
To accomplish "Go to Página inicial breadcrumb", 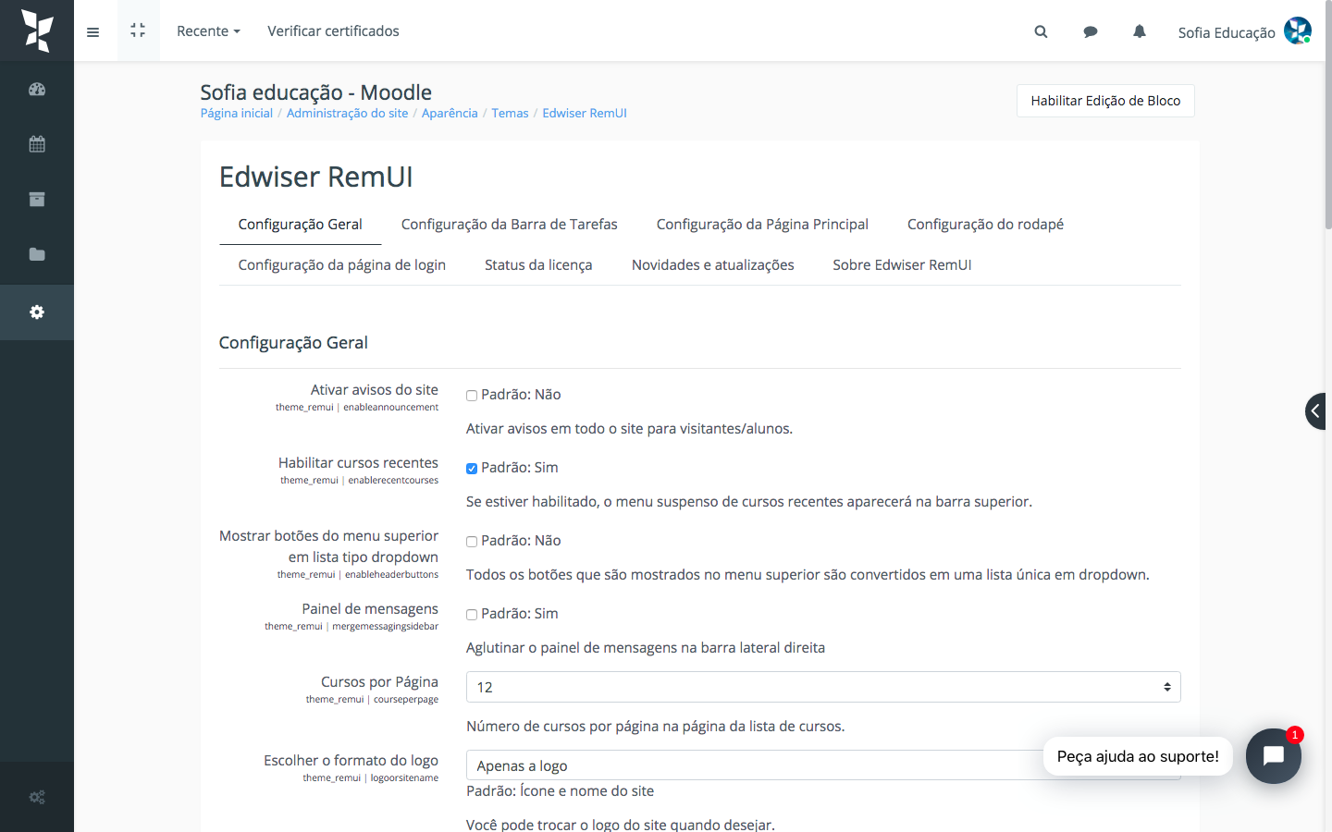I will 237,113.
